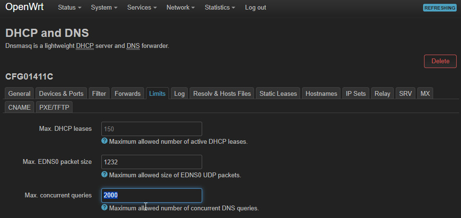Switch to the General tab

(19, 93)
